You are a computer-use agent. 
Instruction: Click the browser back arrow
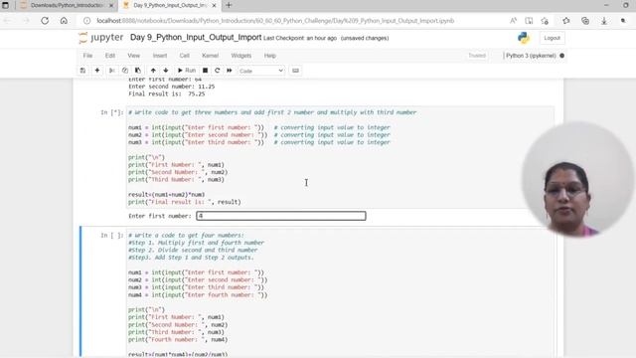click(7, 21)
